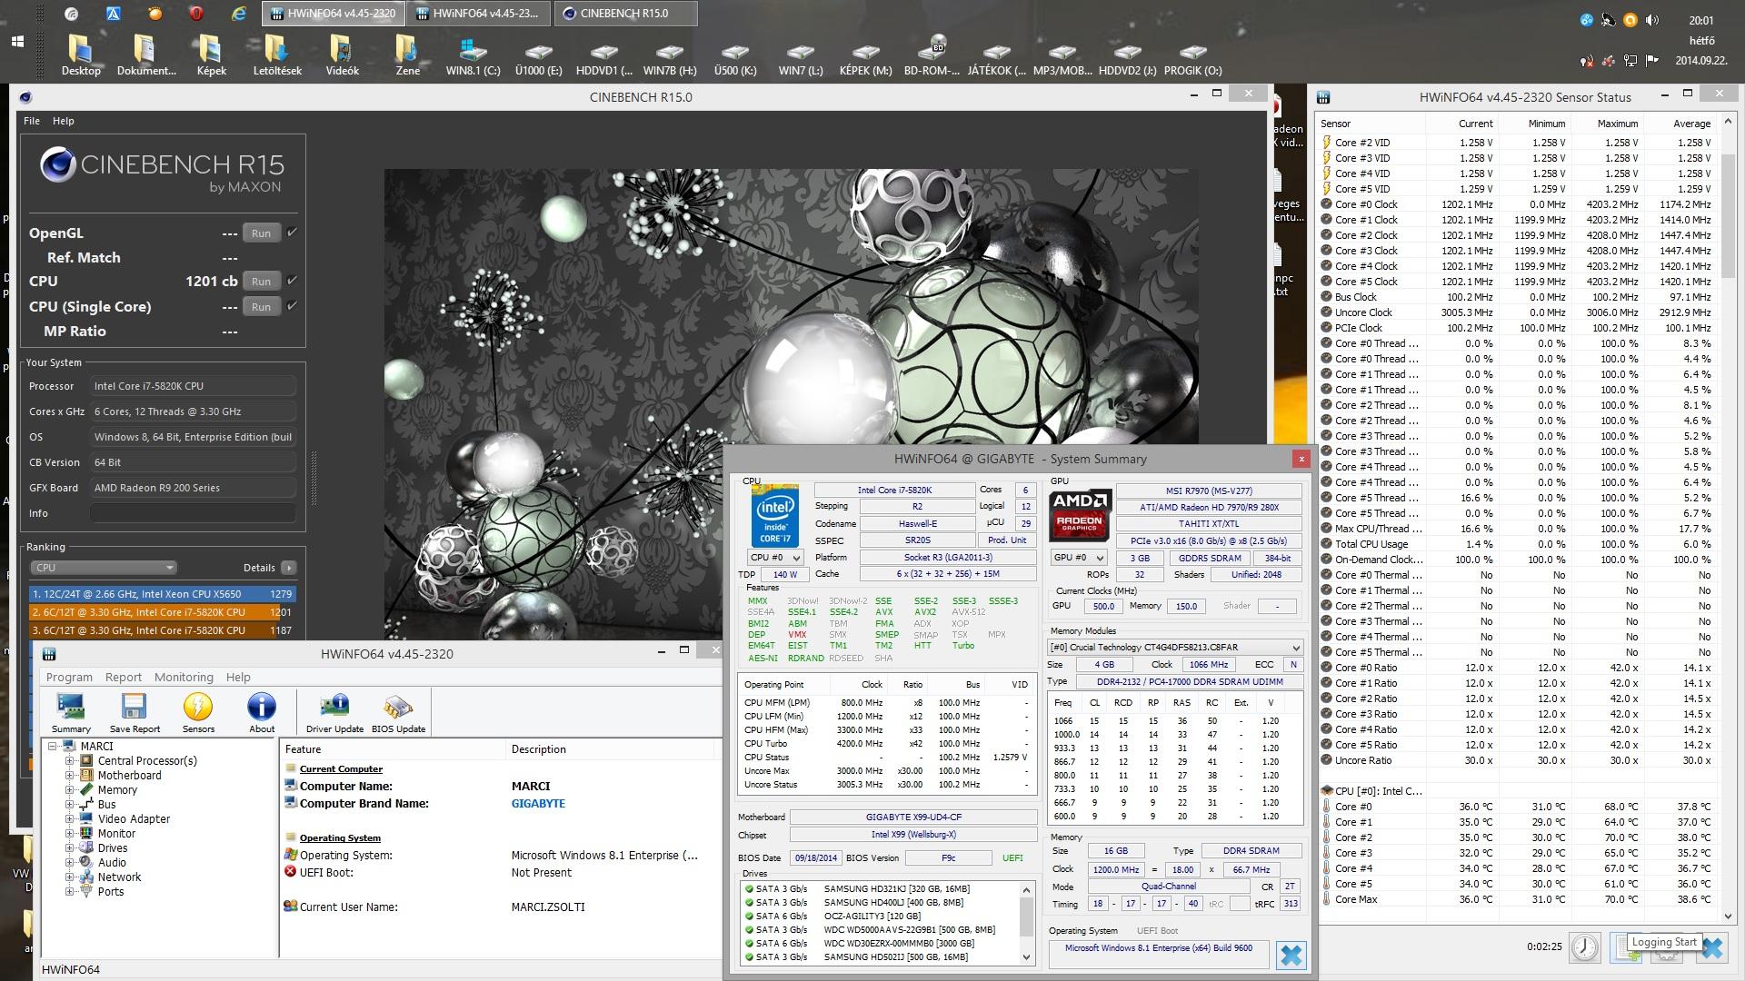Open the Desktop folder shortcut in the top toolbar
1745x981 pixels.
81,54
